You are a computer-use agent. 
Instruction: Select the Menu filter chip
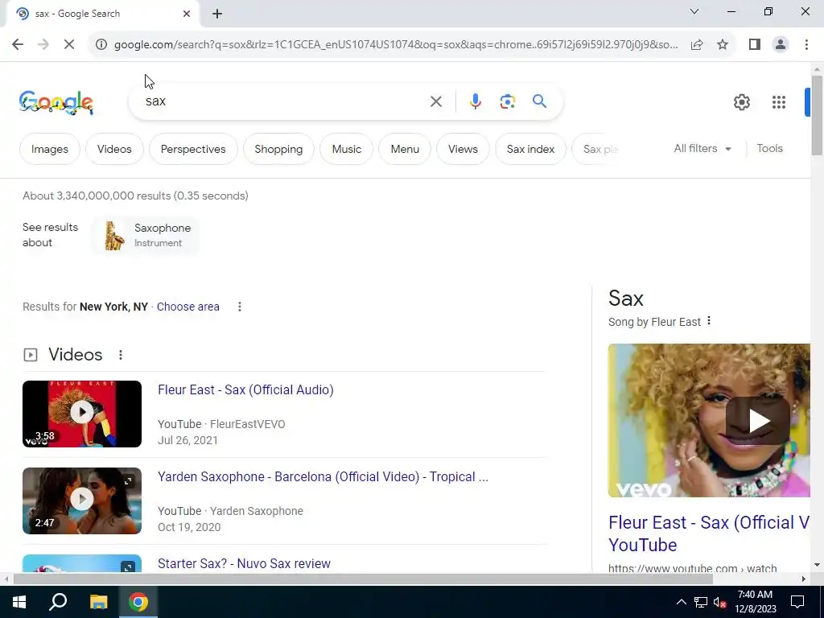point(405,149)
